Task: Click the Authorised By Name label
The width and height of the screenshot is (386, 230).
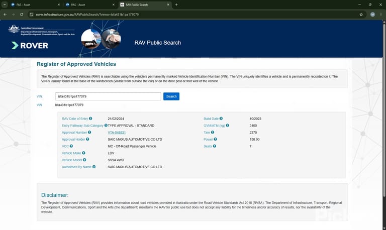Action: click(76, 167)
